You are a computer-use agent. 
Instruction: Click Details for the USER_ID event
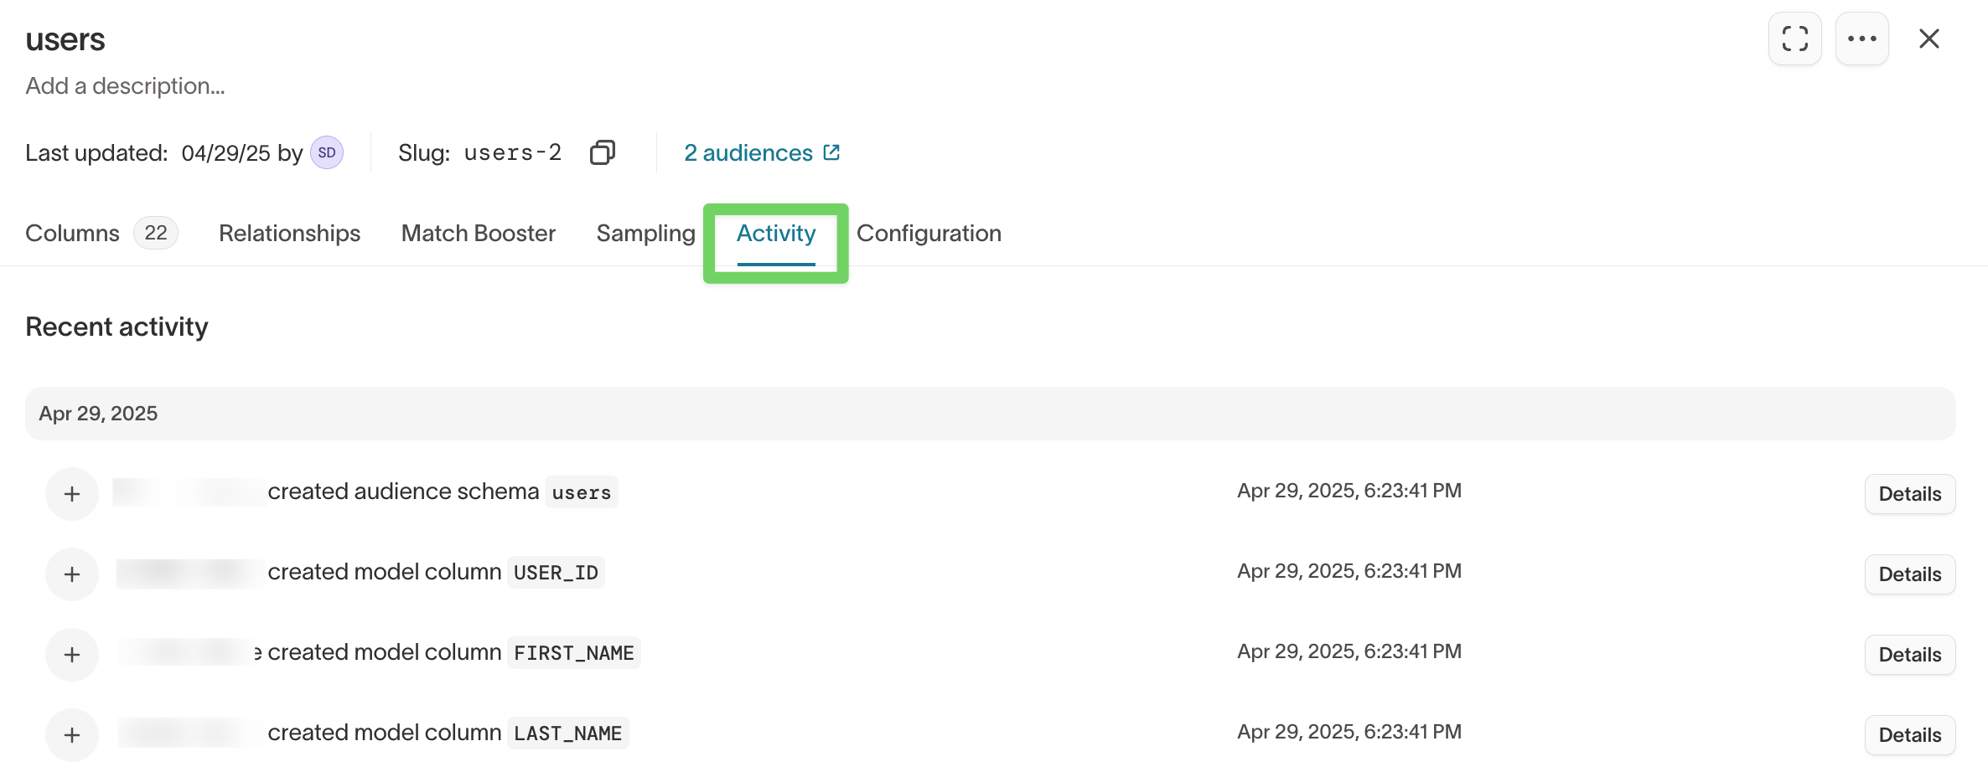(1909, 574)
